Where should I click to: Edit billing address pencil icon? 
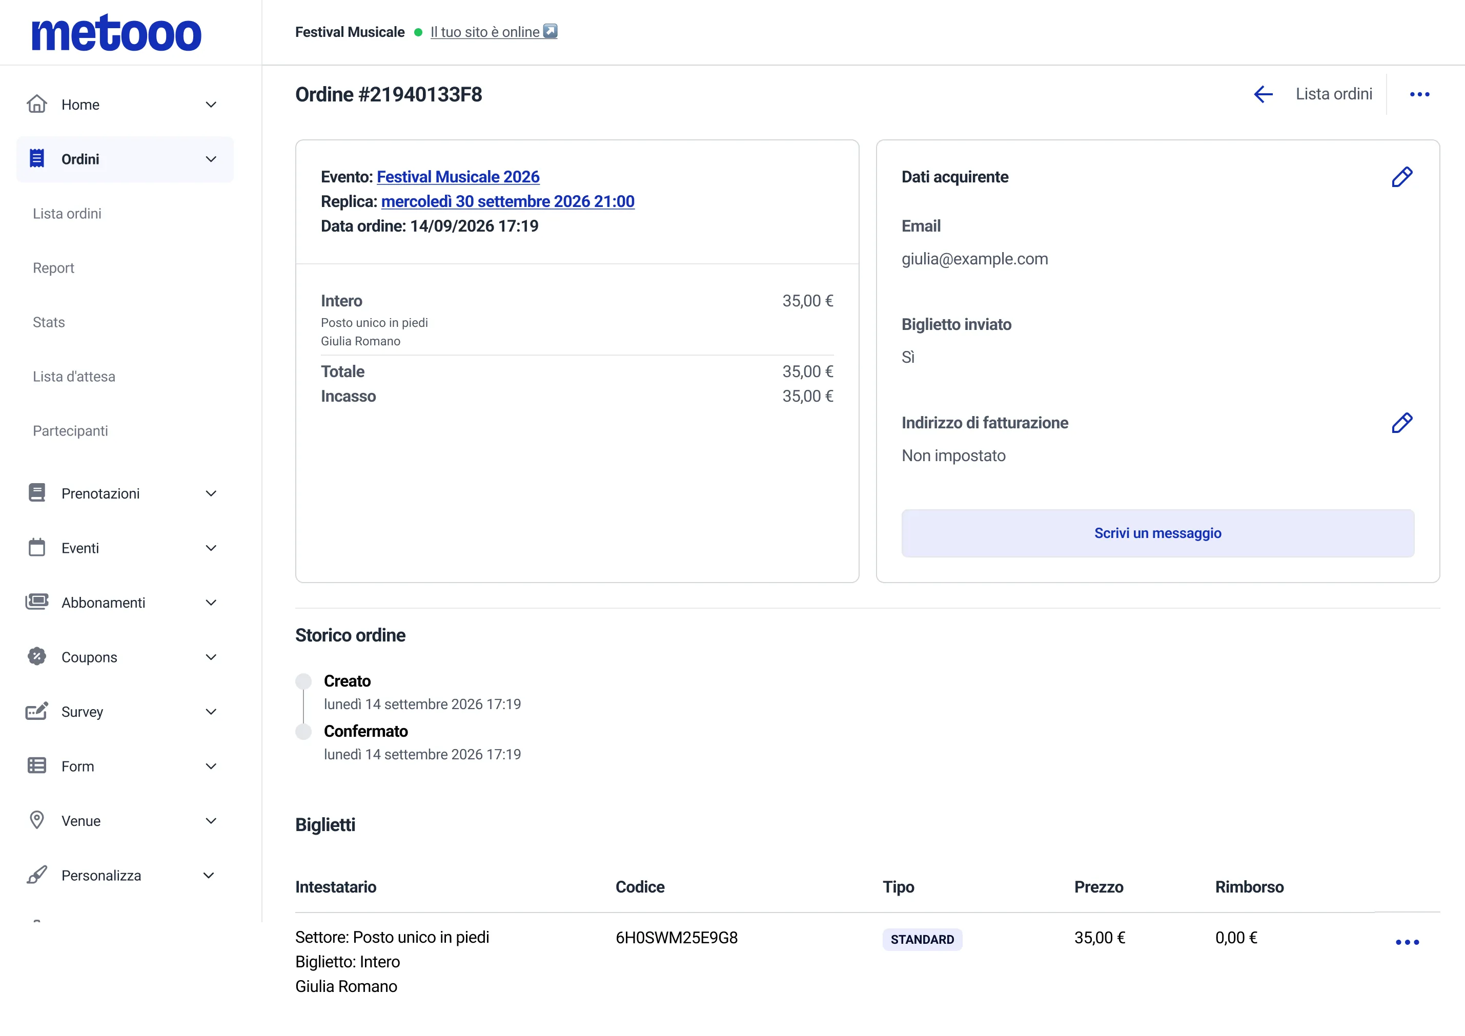click(x=1402, y=423)
